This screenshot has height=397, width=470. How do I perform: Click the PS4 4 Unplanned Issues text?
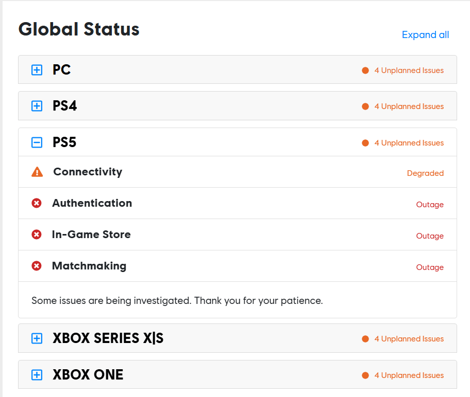pos(409,106)
